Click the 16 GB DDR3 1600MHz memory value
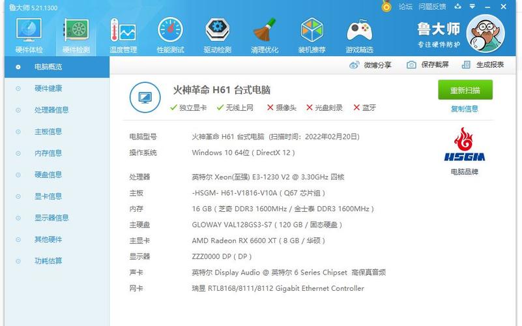 (x=283, y=209)
